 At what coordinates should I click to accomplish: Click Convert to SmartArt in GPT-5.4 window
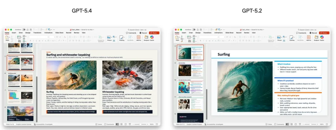click(x=101, y=39)
